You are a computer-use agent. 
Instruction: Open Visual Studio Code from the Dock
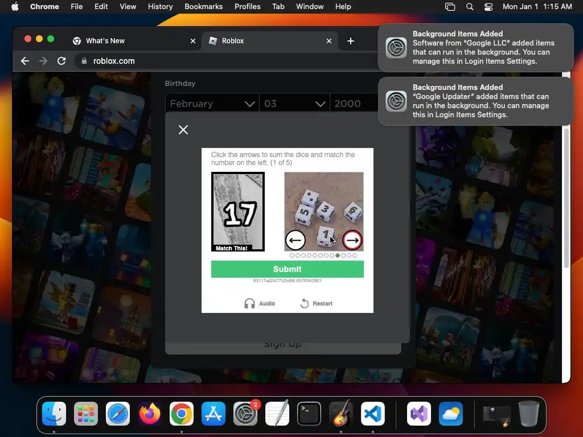pos(372,414)
